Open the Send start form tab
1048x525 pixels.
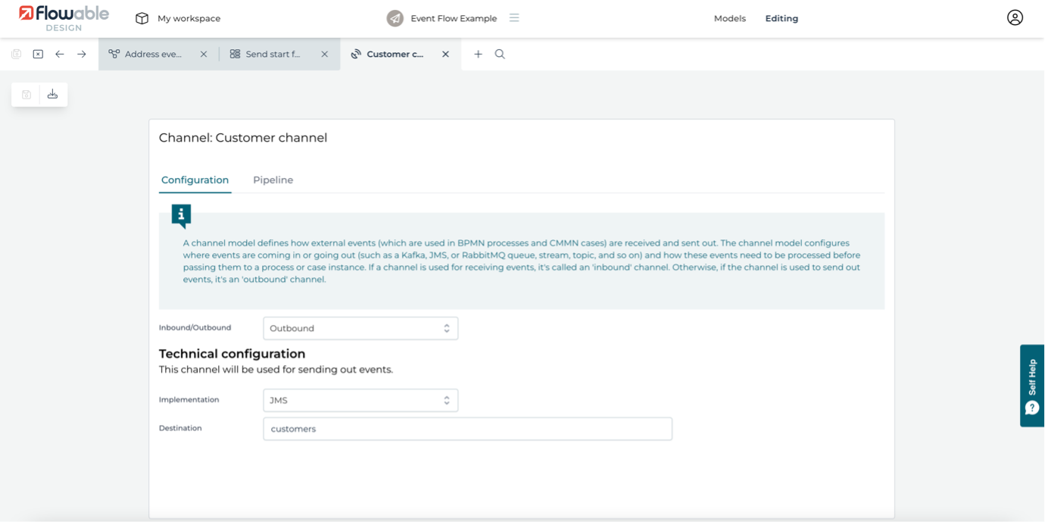click(272, 55)
